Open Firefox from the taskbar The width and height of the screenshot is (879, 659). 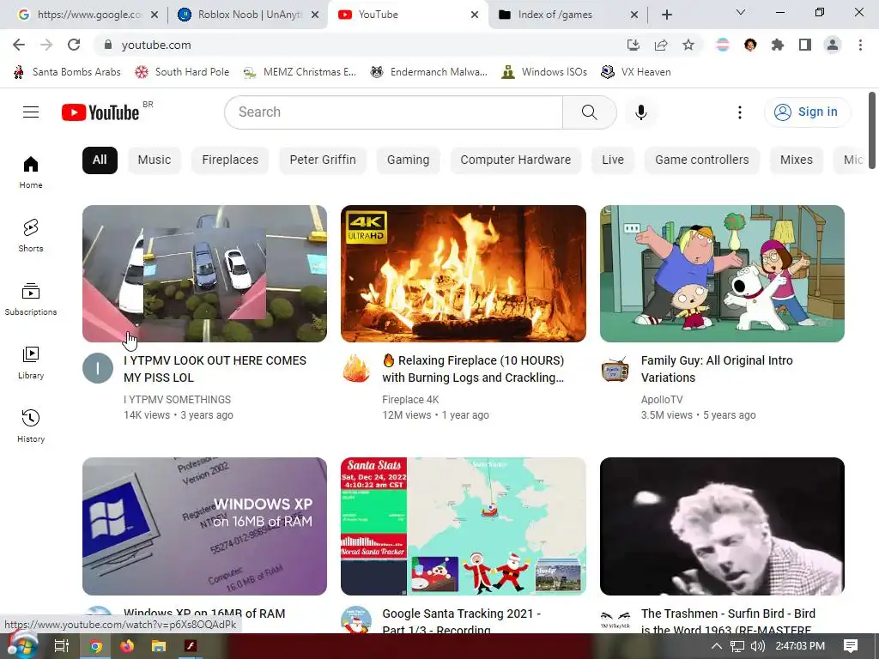pyautogui.click(x=127, y=646)
